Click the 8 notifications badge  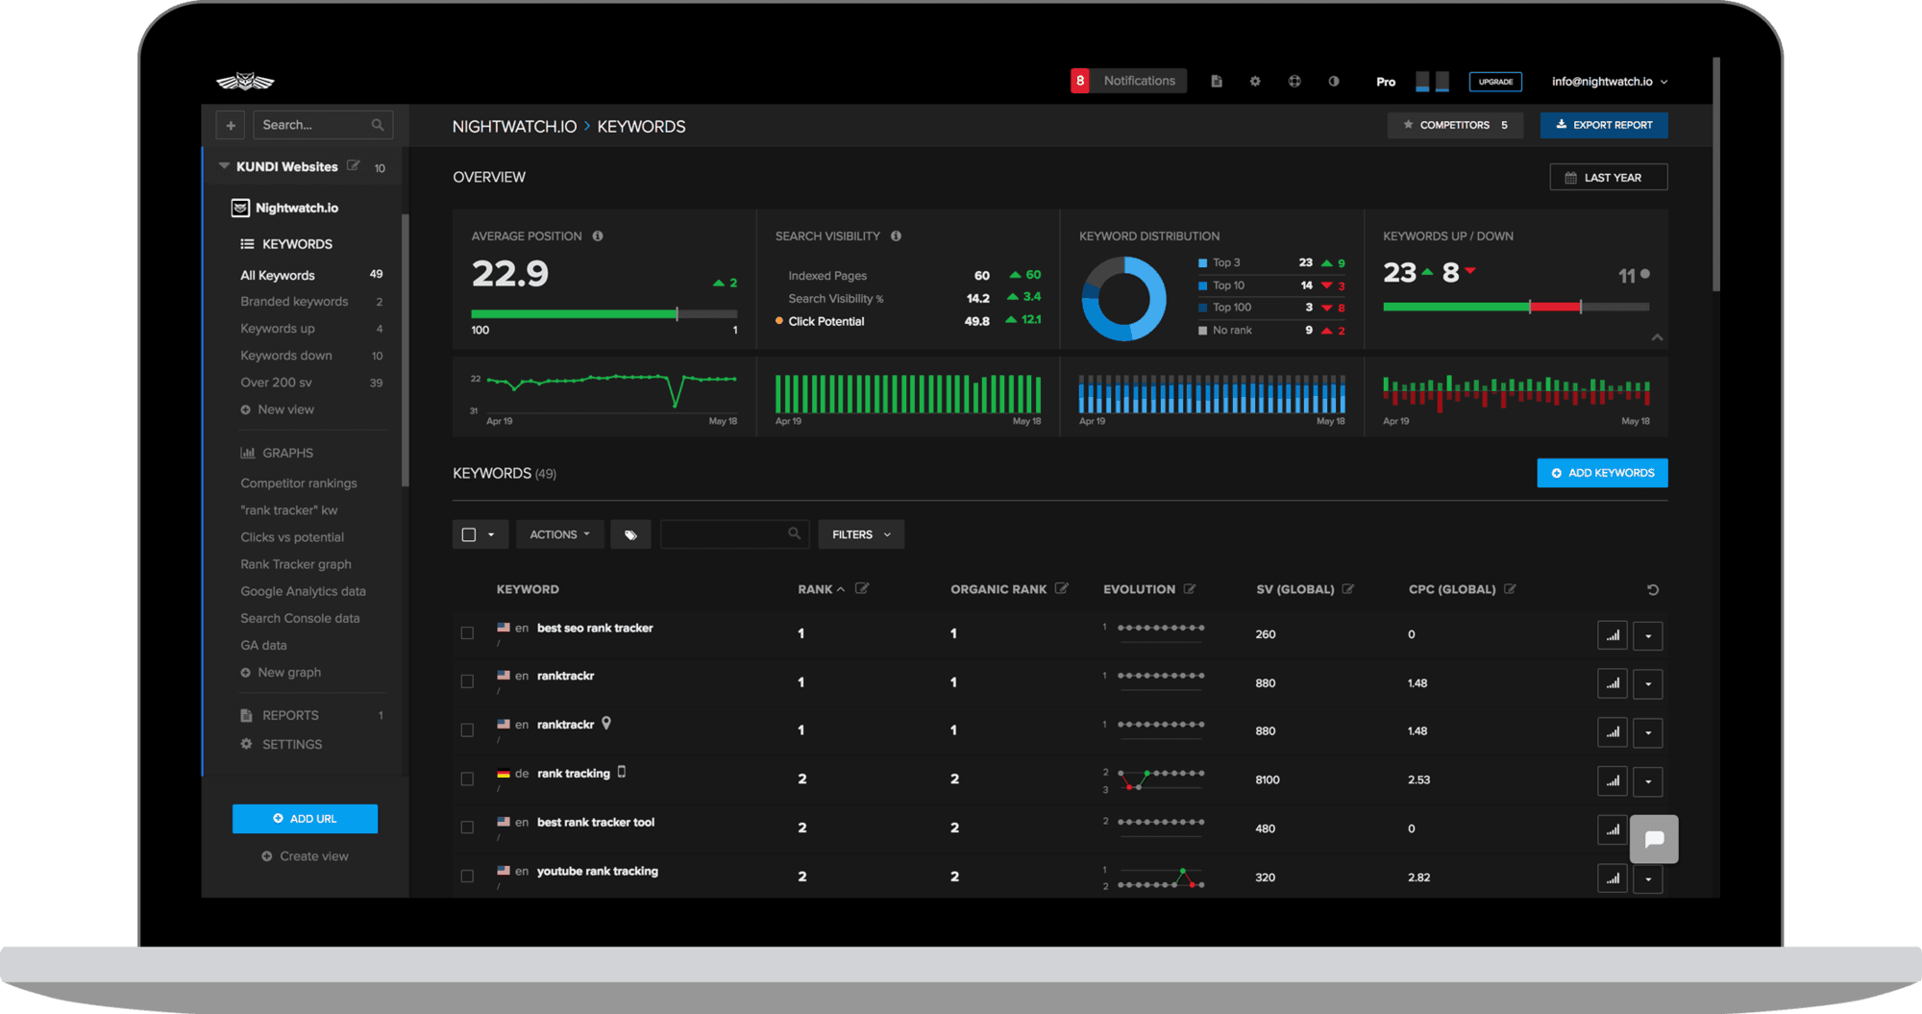click(x=1080, y=81)
